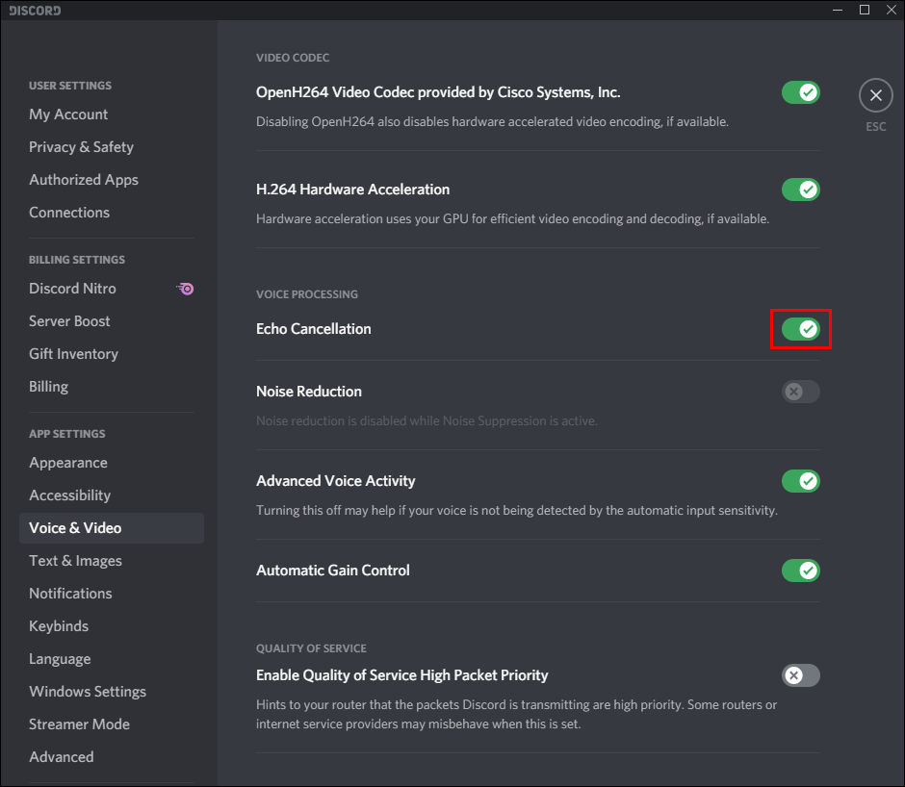The height and width of the screenshot is (787, 905).
Task: Switch to Streamer Mode settings
Action: pyautogui.click(x=79, y=724)
